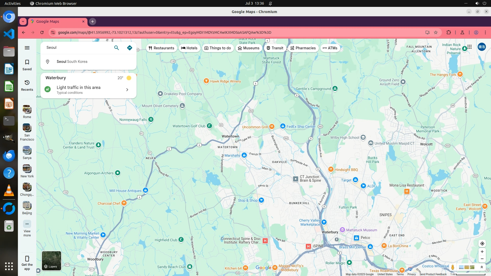This screenshot has width=491, height=276.
Task: Expand light traffic details chevron
Action: [x=127, y=90]
